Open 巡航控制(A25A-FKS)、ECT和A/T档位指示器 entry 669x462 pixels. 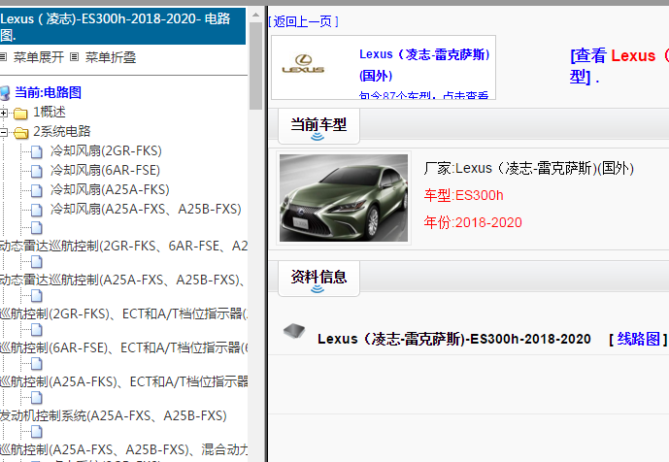pos(123,381)
